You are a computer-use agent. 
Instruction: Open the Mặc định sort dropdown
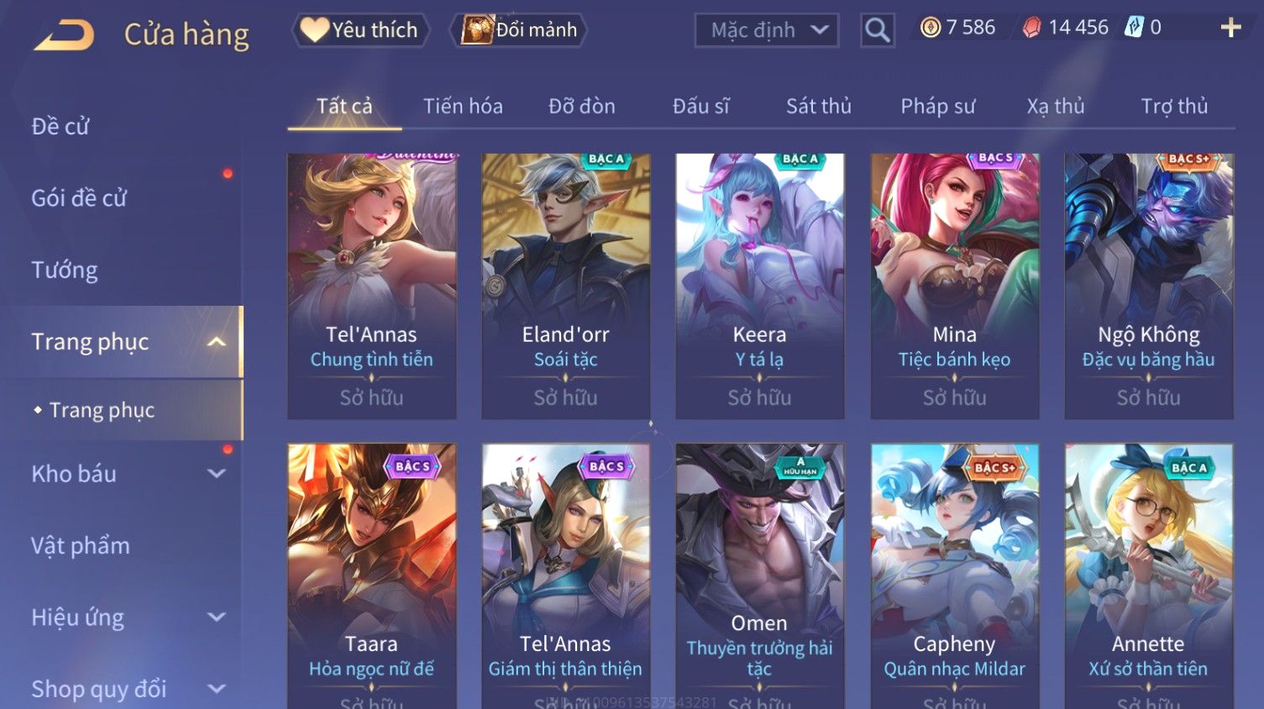pyautogui.click(x=766, y=31)
